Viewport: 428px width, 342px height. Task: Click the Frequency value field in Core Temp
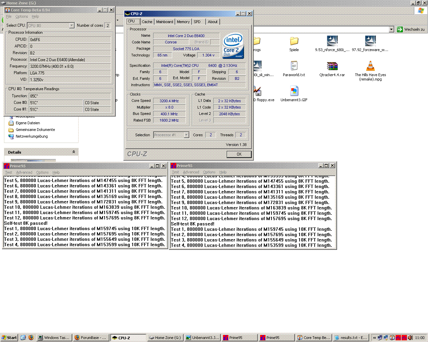70,66
